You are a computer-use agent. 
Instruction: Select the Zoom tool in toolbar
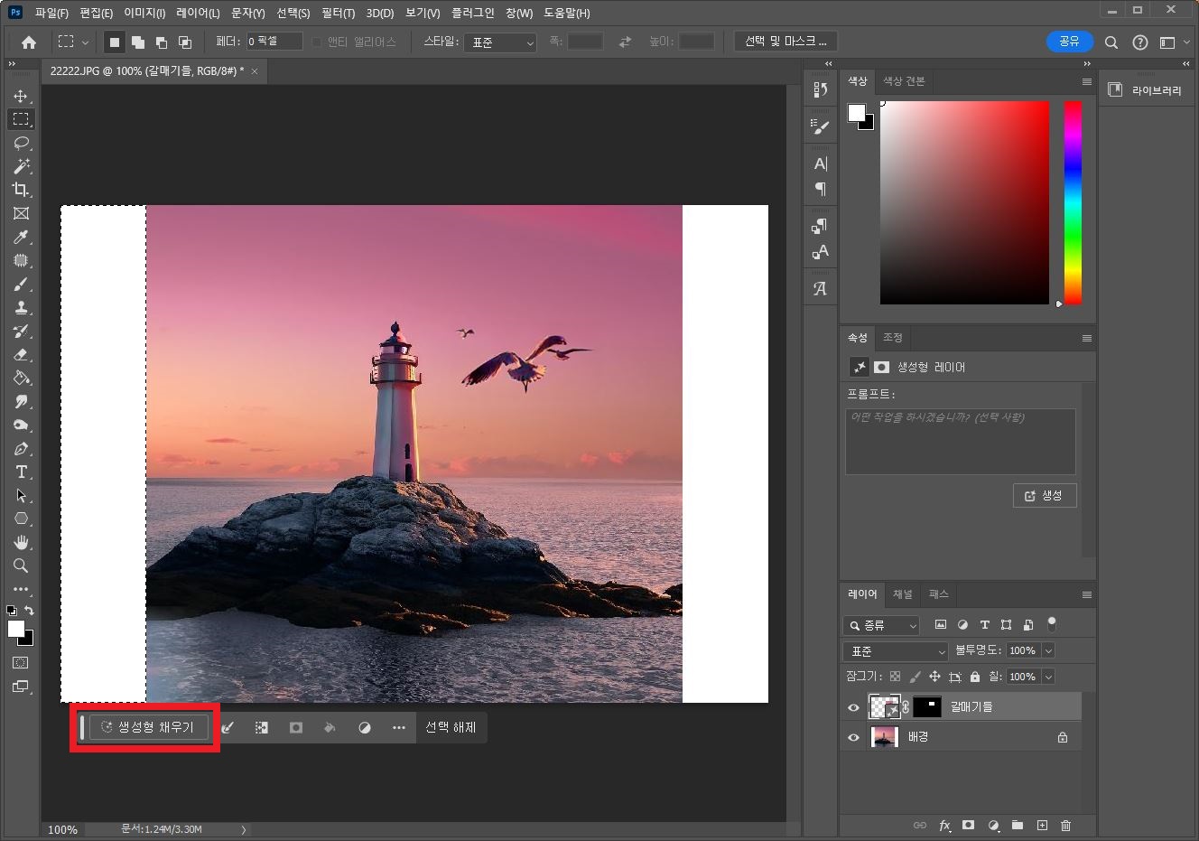click(x=21, y=565)
